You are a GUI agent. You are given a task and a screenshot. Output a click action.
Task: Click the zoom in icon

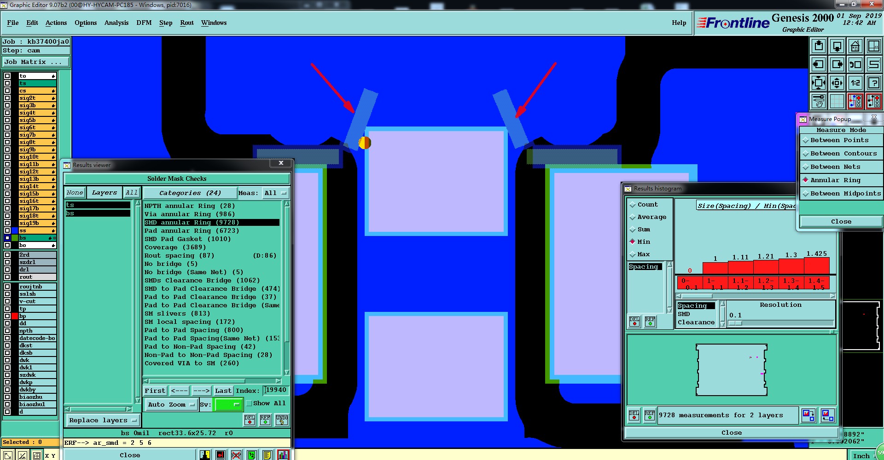(x=819, y=83)
